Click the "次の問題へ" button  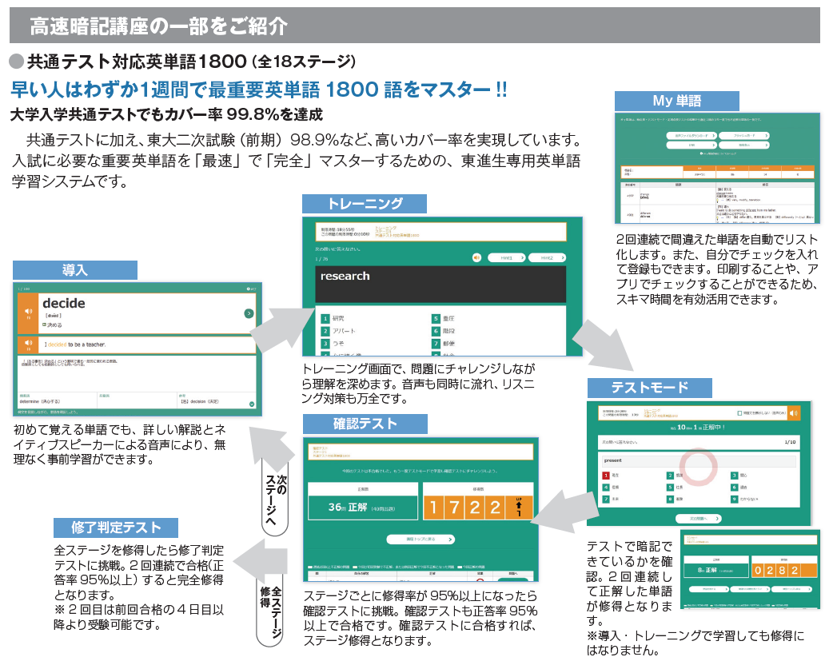698,519
